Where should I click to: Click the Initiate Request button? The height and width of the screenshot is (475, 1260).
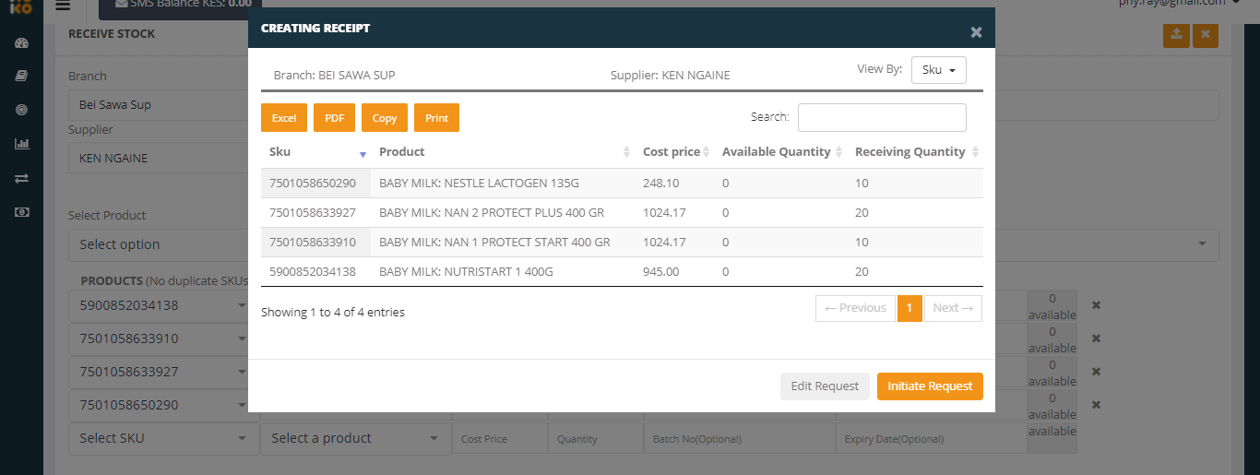[x=930, y=386]
